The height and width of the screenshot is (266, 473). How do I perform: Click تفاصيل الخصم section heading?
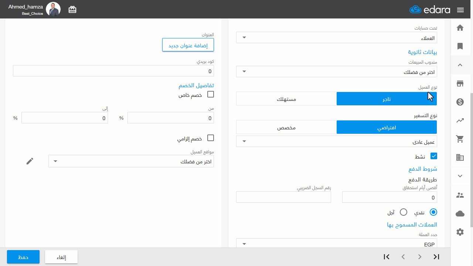(x=196, y=85)
